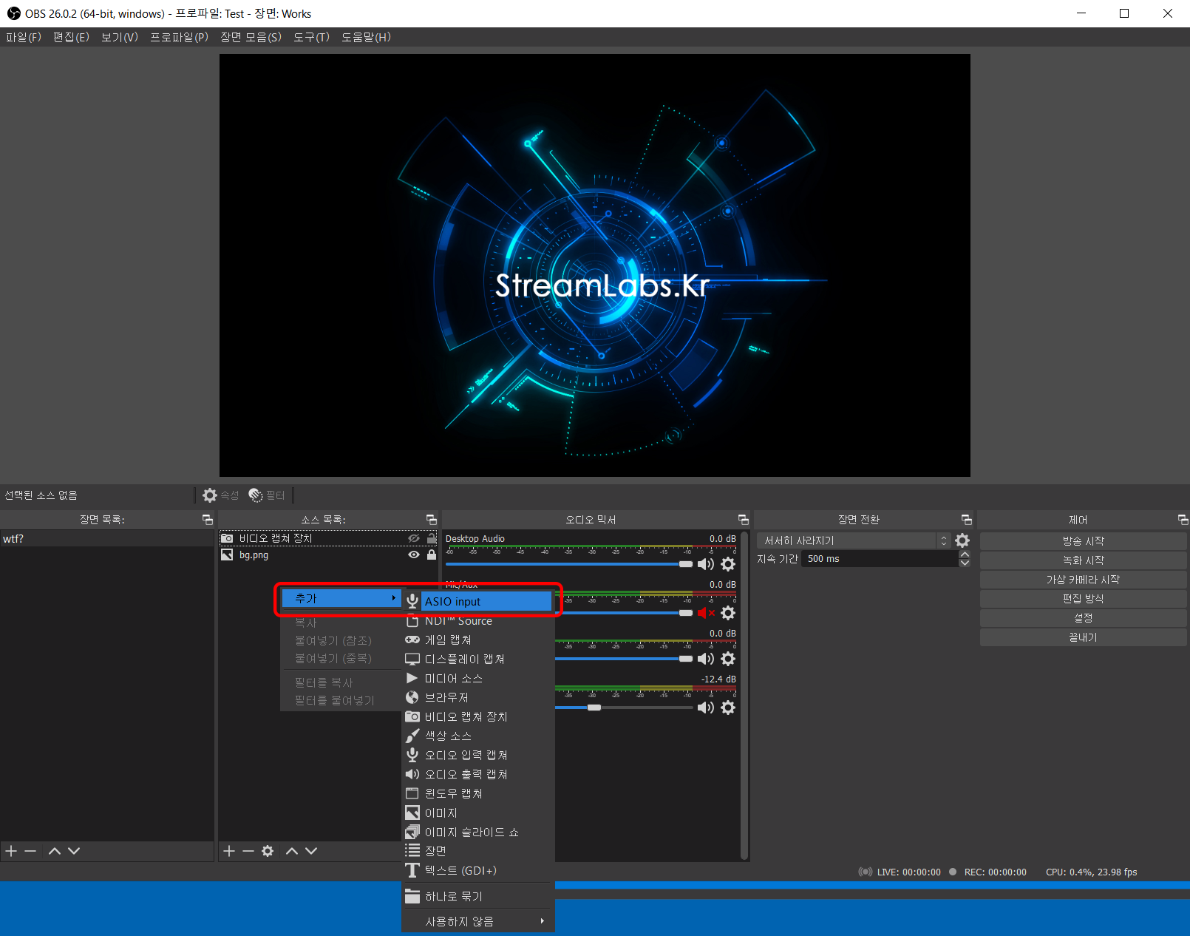Adjust Mic/Aux volume slider handle

(686, 613)
